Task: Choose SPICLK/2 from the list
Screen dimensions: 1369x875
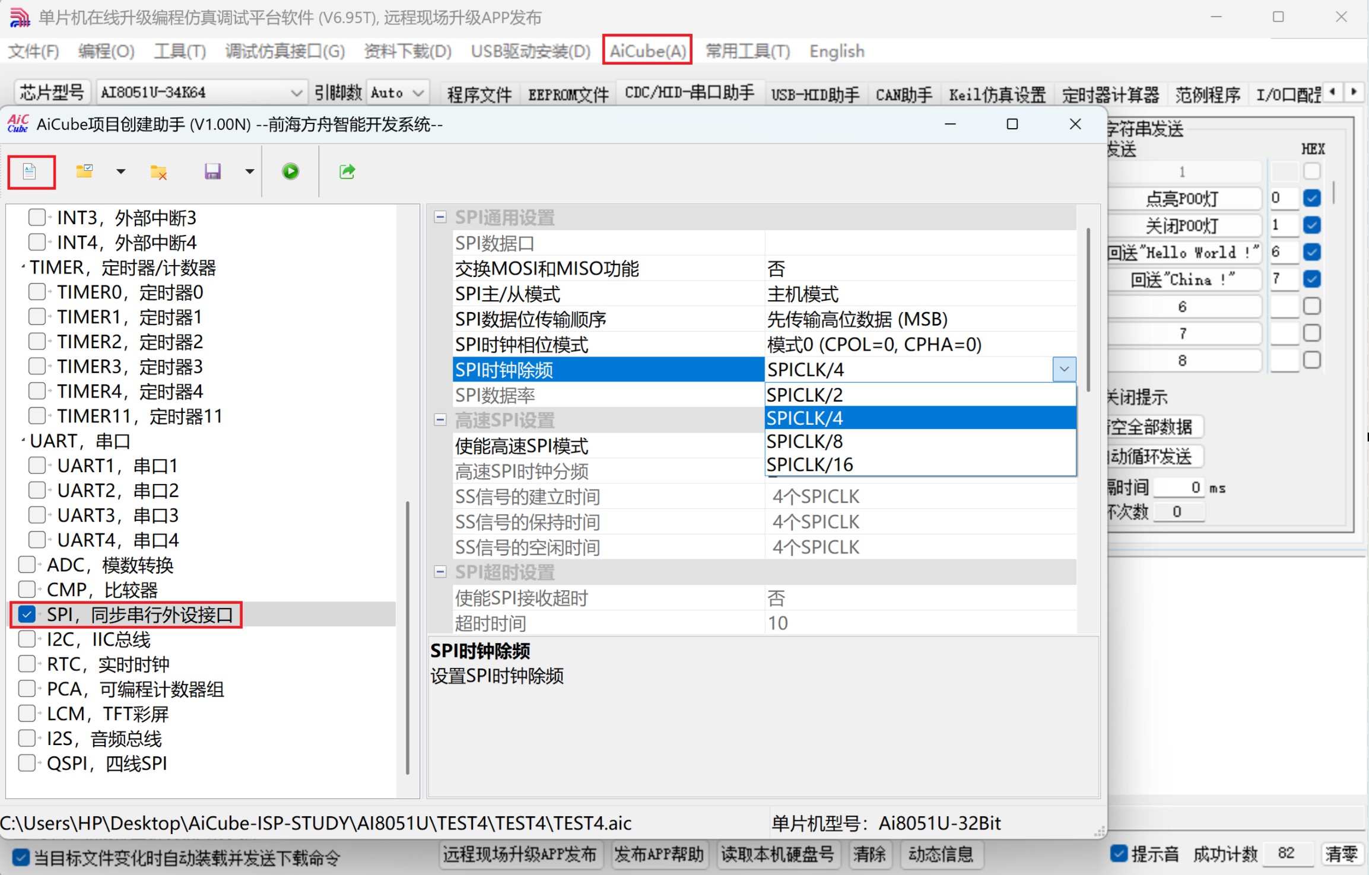Action: [x=920, y=394]
